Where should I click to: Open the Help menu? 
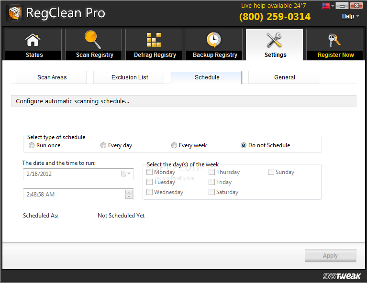(x=348, y=16)
